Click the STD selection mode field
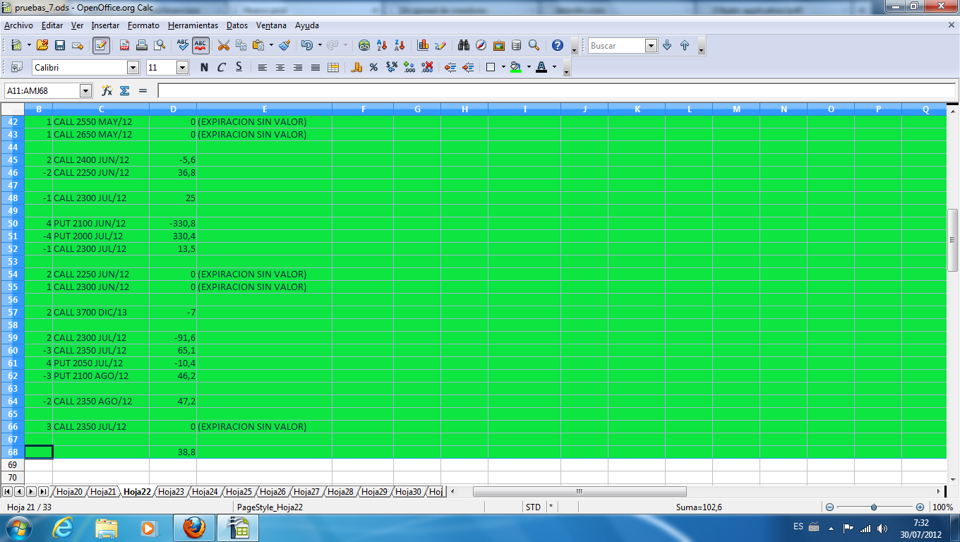The image size is (960, 542). 533,507
